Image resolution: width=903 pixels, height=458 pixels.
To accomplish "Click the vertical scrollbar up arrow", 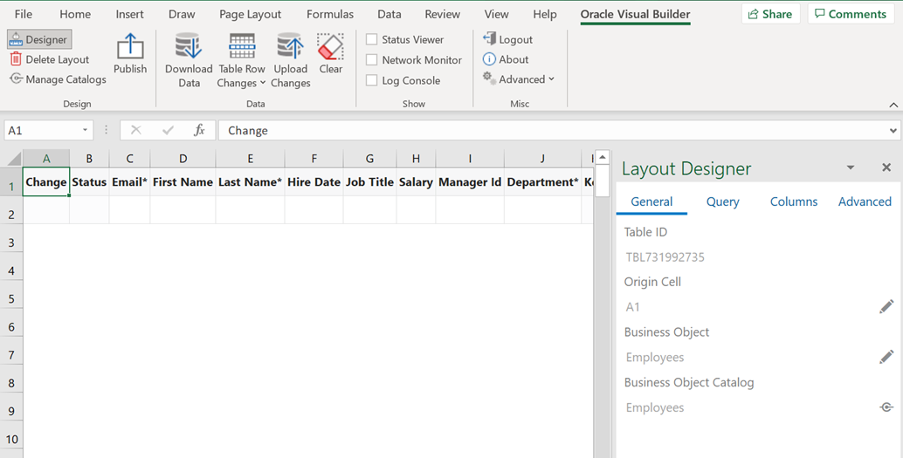I will pos(603,157).
